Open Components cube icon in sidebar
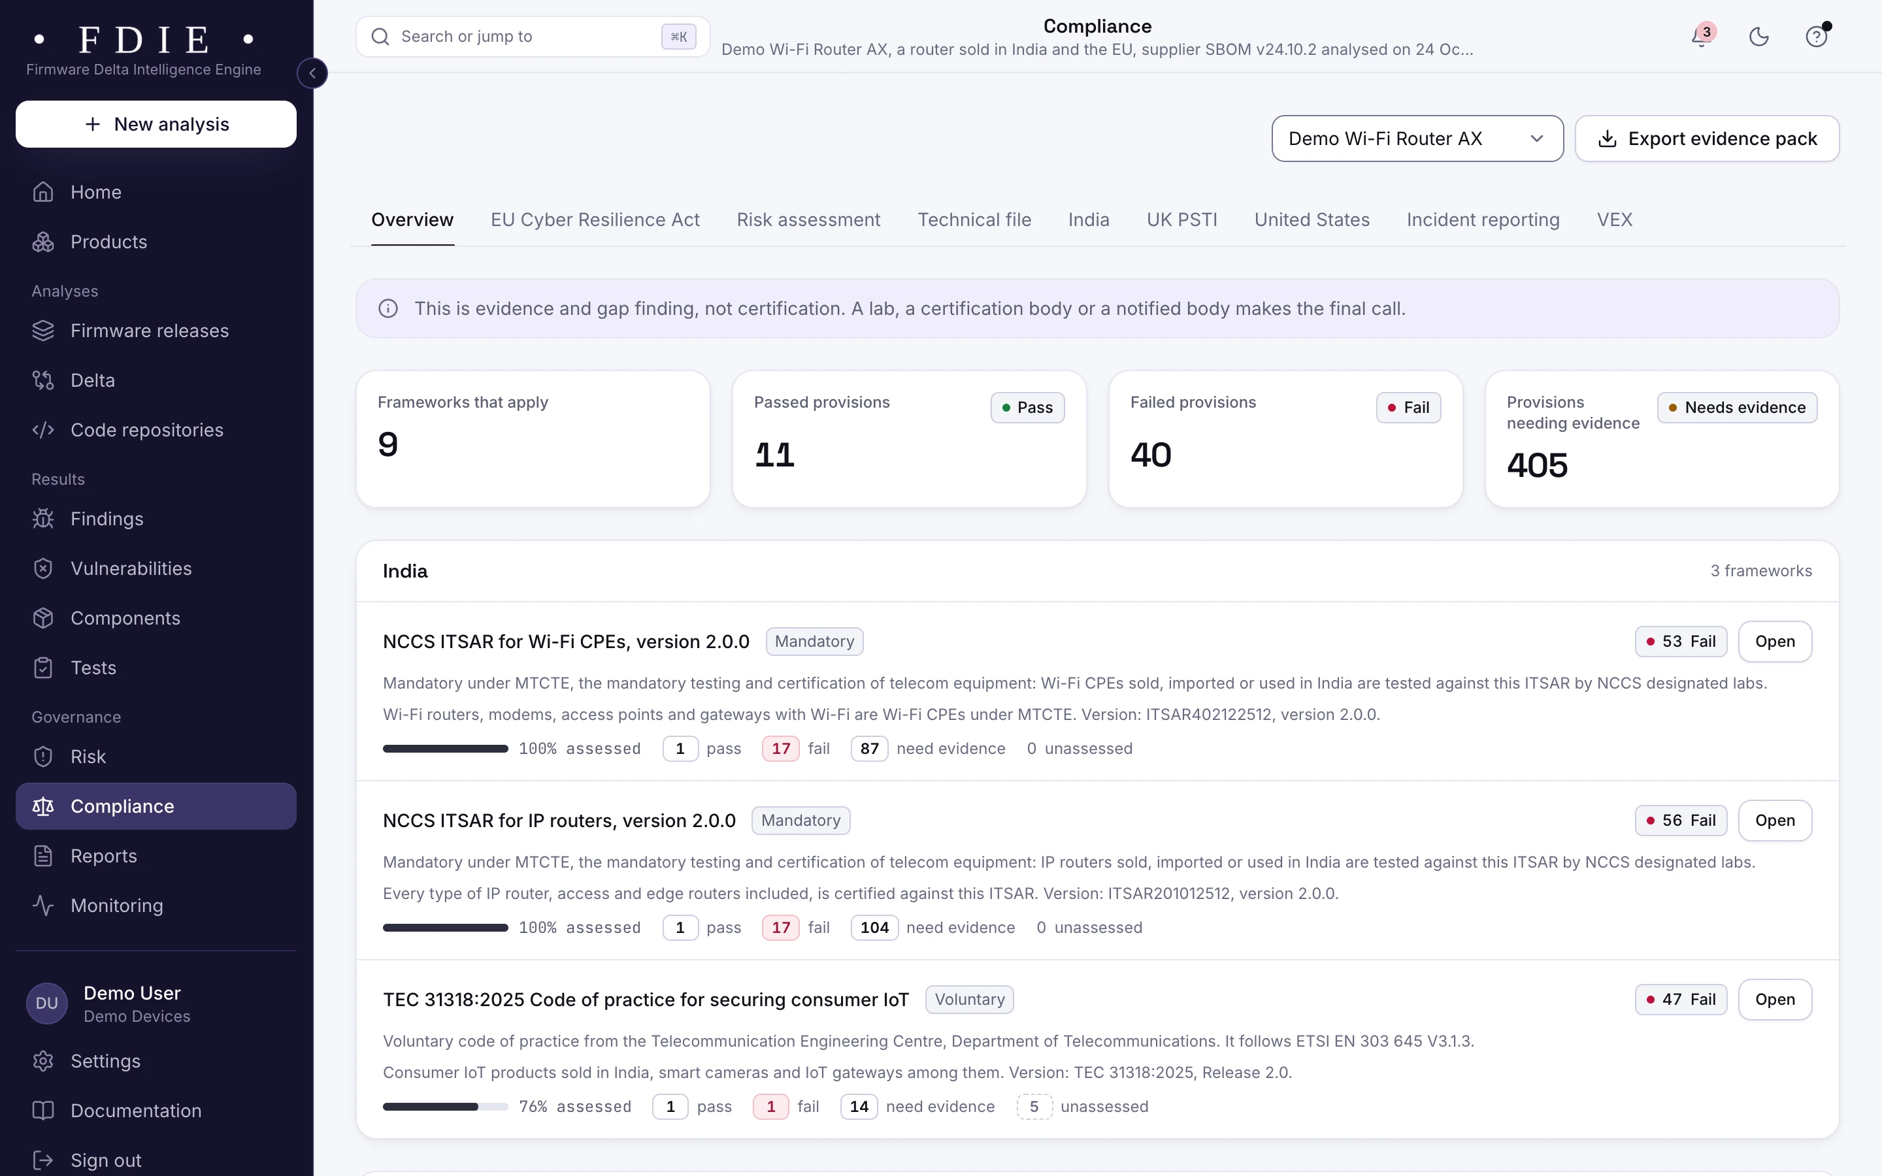The width and height of the screenshot is (1882, 1176). 44,618
